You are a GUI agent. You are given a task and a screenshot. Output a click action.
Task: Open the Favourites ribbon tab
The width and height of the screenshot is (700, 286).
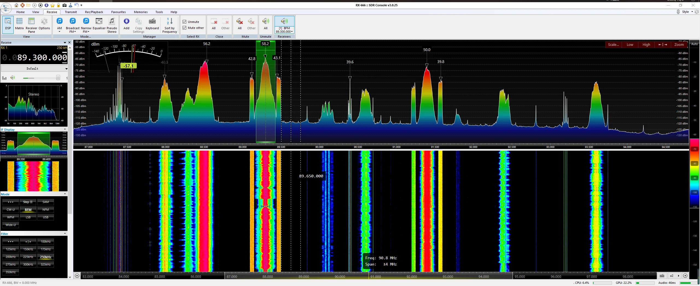coord(118,12)
